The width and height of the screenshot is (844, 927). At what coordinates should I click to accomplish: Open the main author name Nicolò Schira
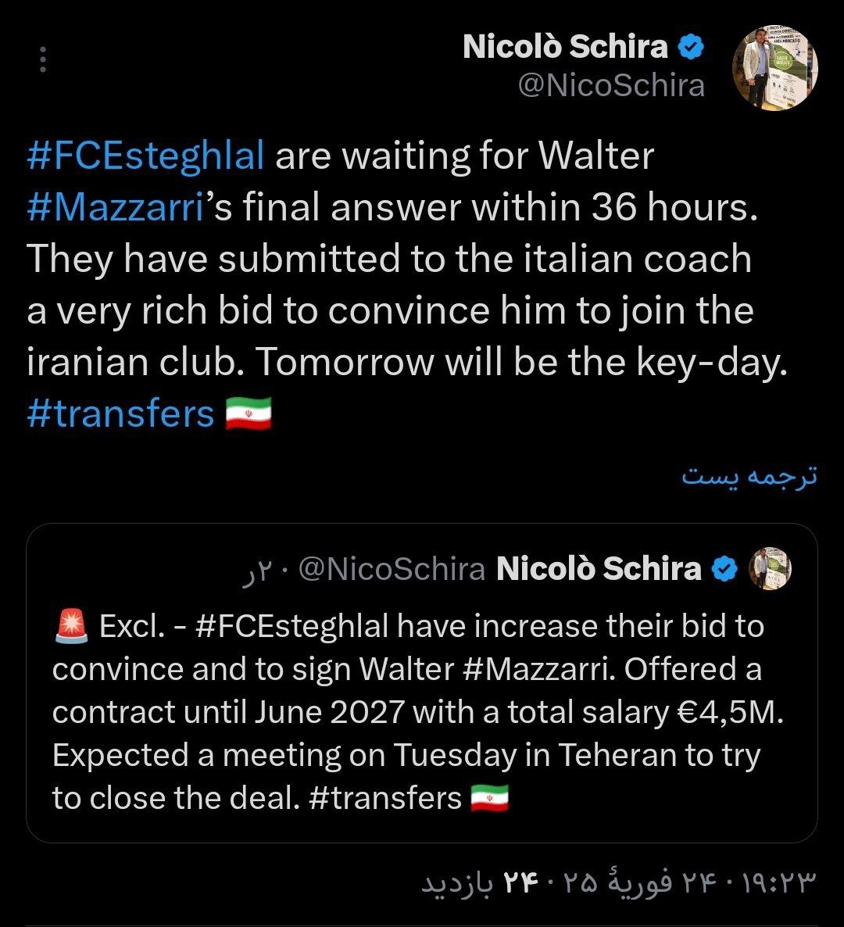(564, 48)
